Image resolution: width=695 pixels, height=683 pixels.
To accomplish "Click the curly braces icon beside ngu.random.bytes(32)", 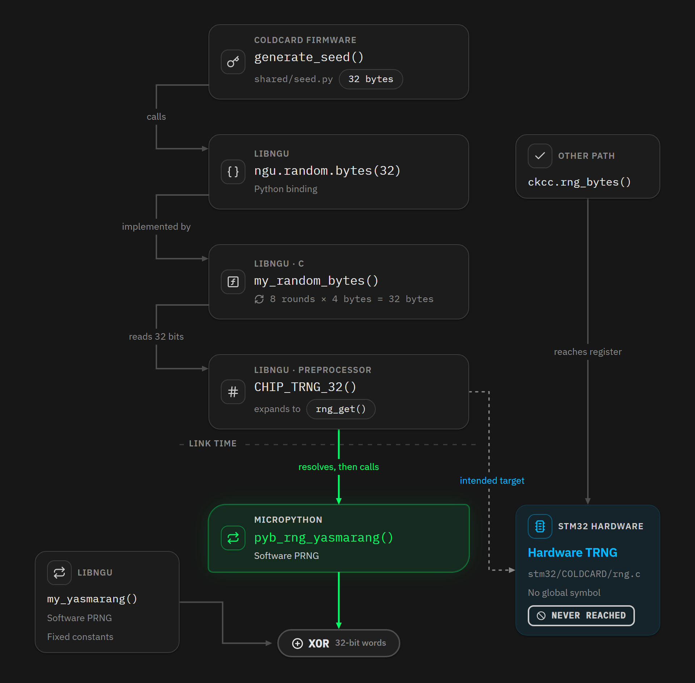I will (233, 172).
